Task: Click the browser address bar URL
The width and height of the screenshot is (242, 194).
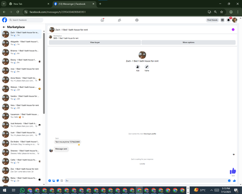Action: (58, 12)
